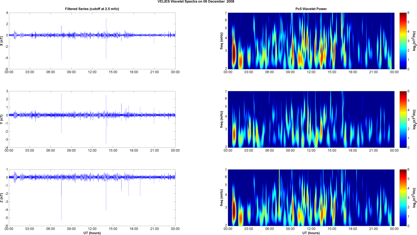Click the bottom Pc5 wavelet power spectrogram
417x235 pixels.
(311, 198)
